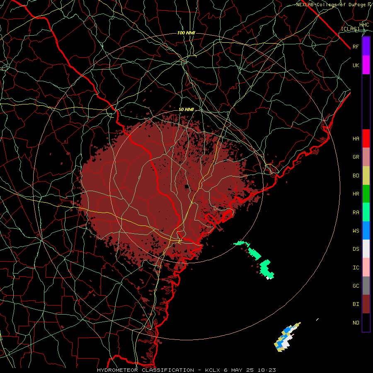
Task: Click the "RF" legend text label
Action: (x=356, y=46)
